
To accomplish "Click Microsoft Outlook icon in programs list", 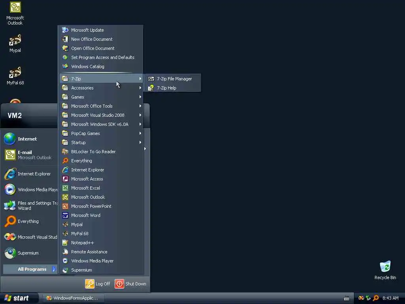I will [65, 197].
